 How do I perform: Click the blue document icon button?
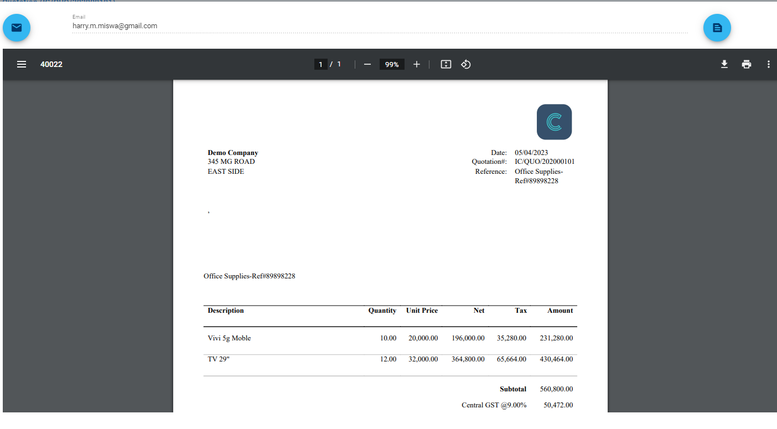[x=717, y=28]
